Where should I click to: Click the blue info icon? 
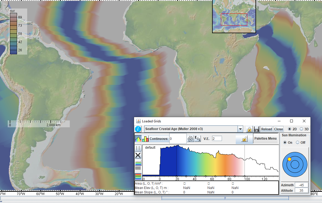[x=138, y=129]
